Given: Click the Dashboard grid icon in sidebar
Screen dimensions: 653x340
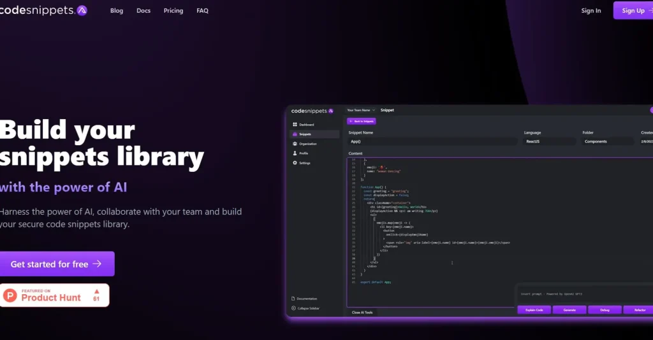Looking at the screenshot, I should point(295,125).
